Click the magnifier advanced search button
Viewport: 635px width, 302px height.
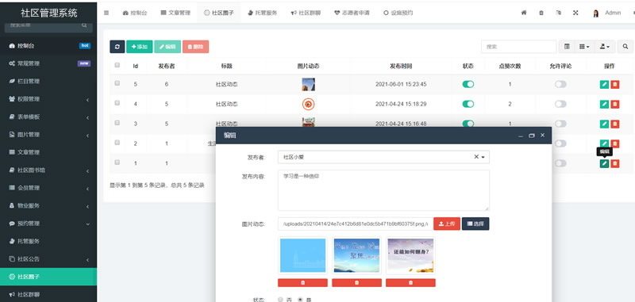pyautogui.click(x=625, y=47)
